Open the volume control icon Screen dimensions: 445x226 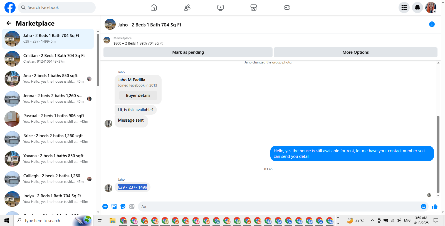click(399, 220)
